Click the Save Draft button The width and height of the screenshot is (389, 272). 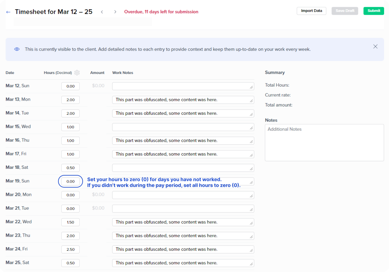click(345, 11)
